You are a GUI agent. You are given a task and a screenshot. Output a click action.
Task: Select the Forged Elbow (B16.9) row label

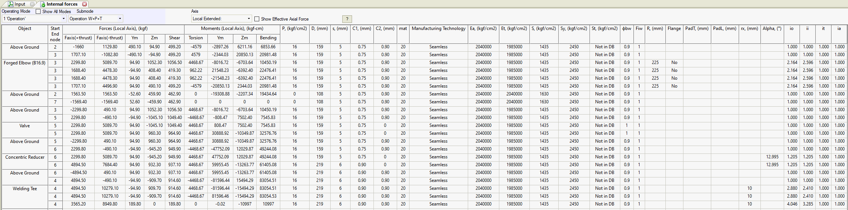pyautogui.click(x=25, y=63)
